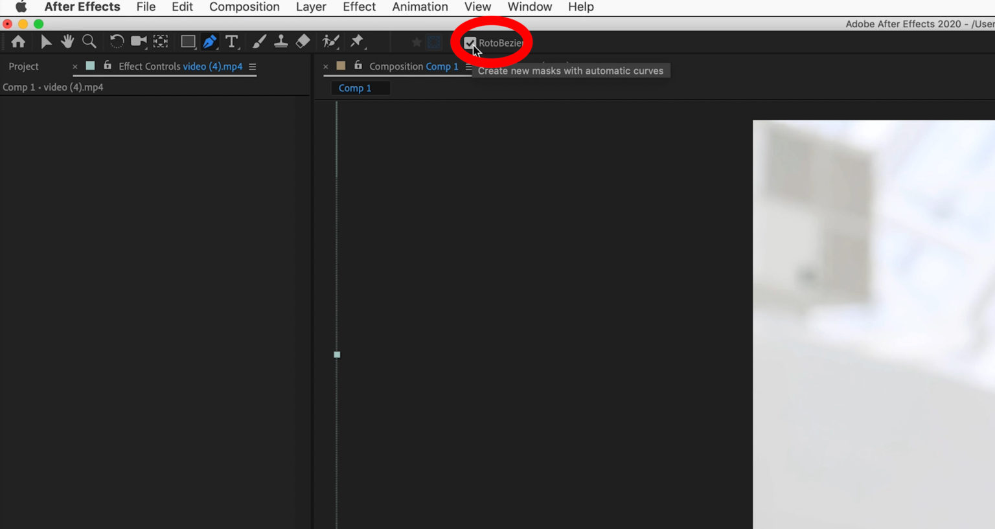995x529 pixels.
Task: Click the Home toolbar icon
Action: 18,41
